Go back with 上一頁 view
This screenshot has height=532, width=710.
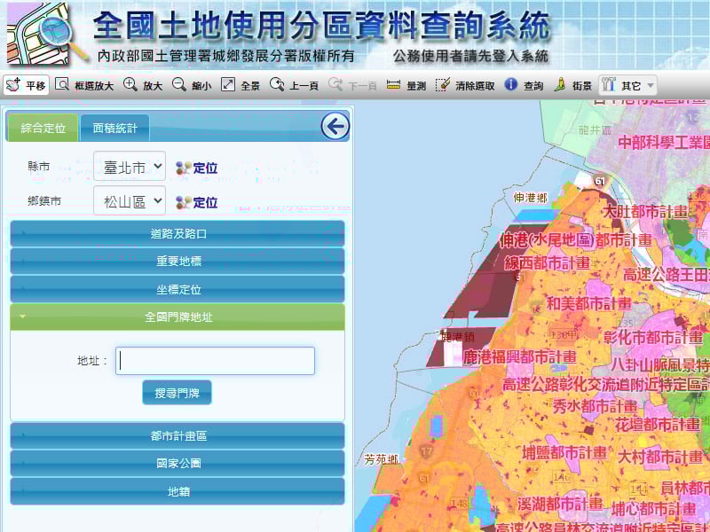[x=294, y=85]
